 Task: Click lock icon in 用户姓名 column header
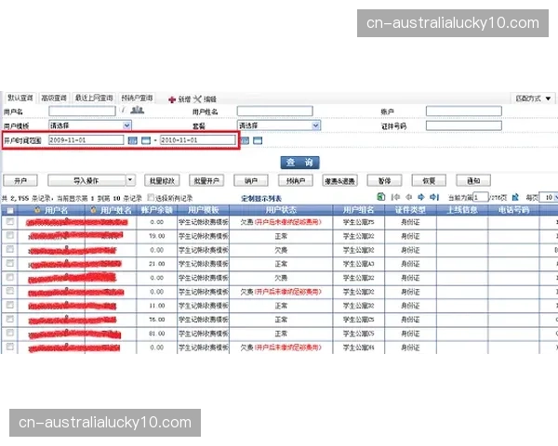[93, 210]
